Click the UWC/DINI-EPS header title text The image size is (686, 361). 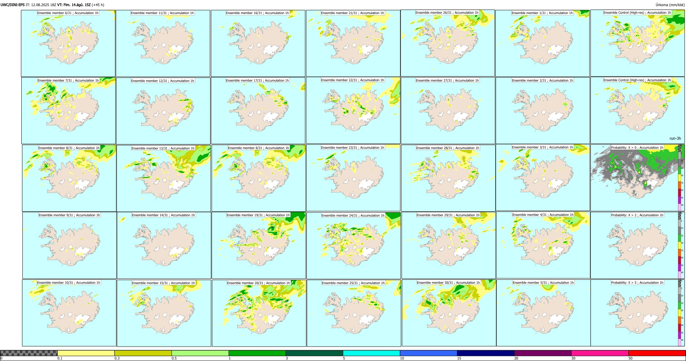pyautogui.click(x=13, y=5)
